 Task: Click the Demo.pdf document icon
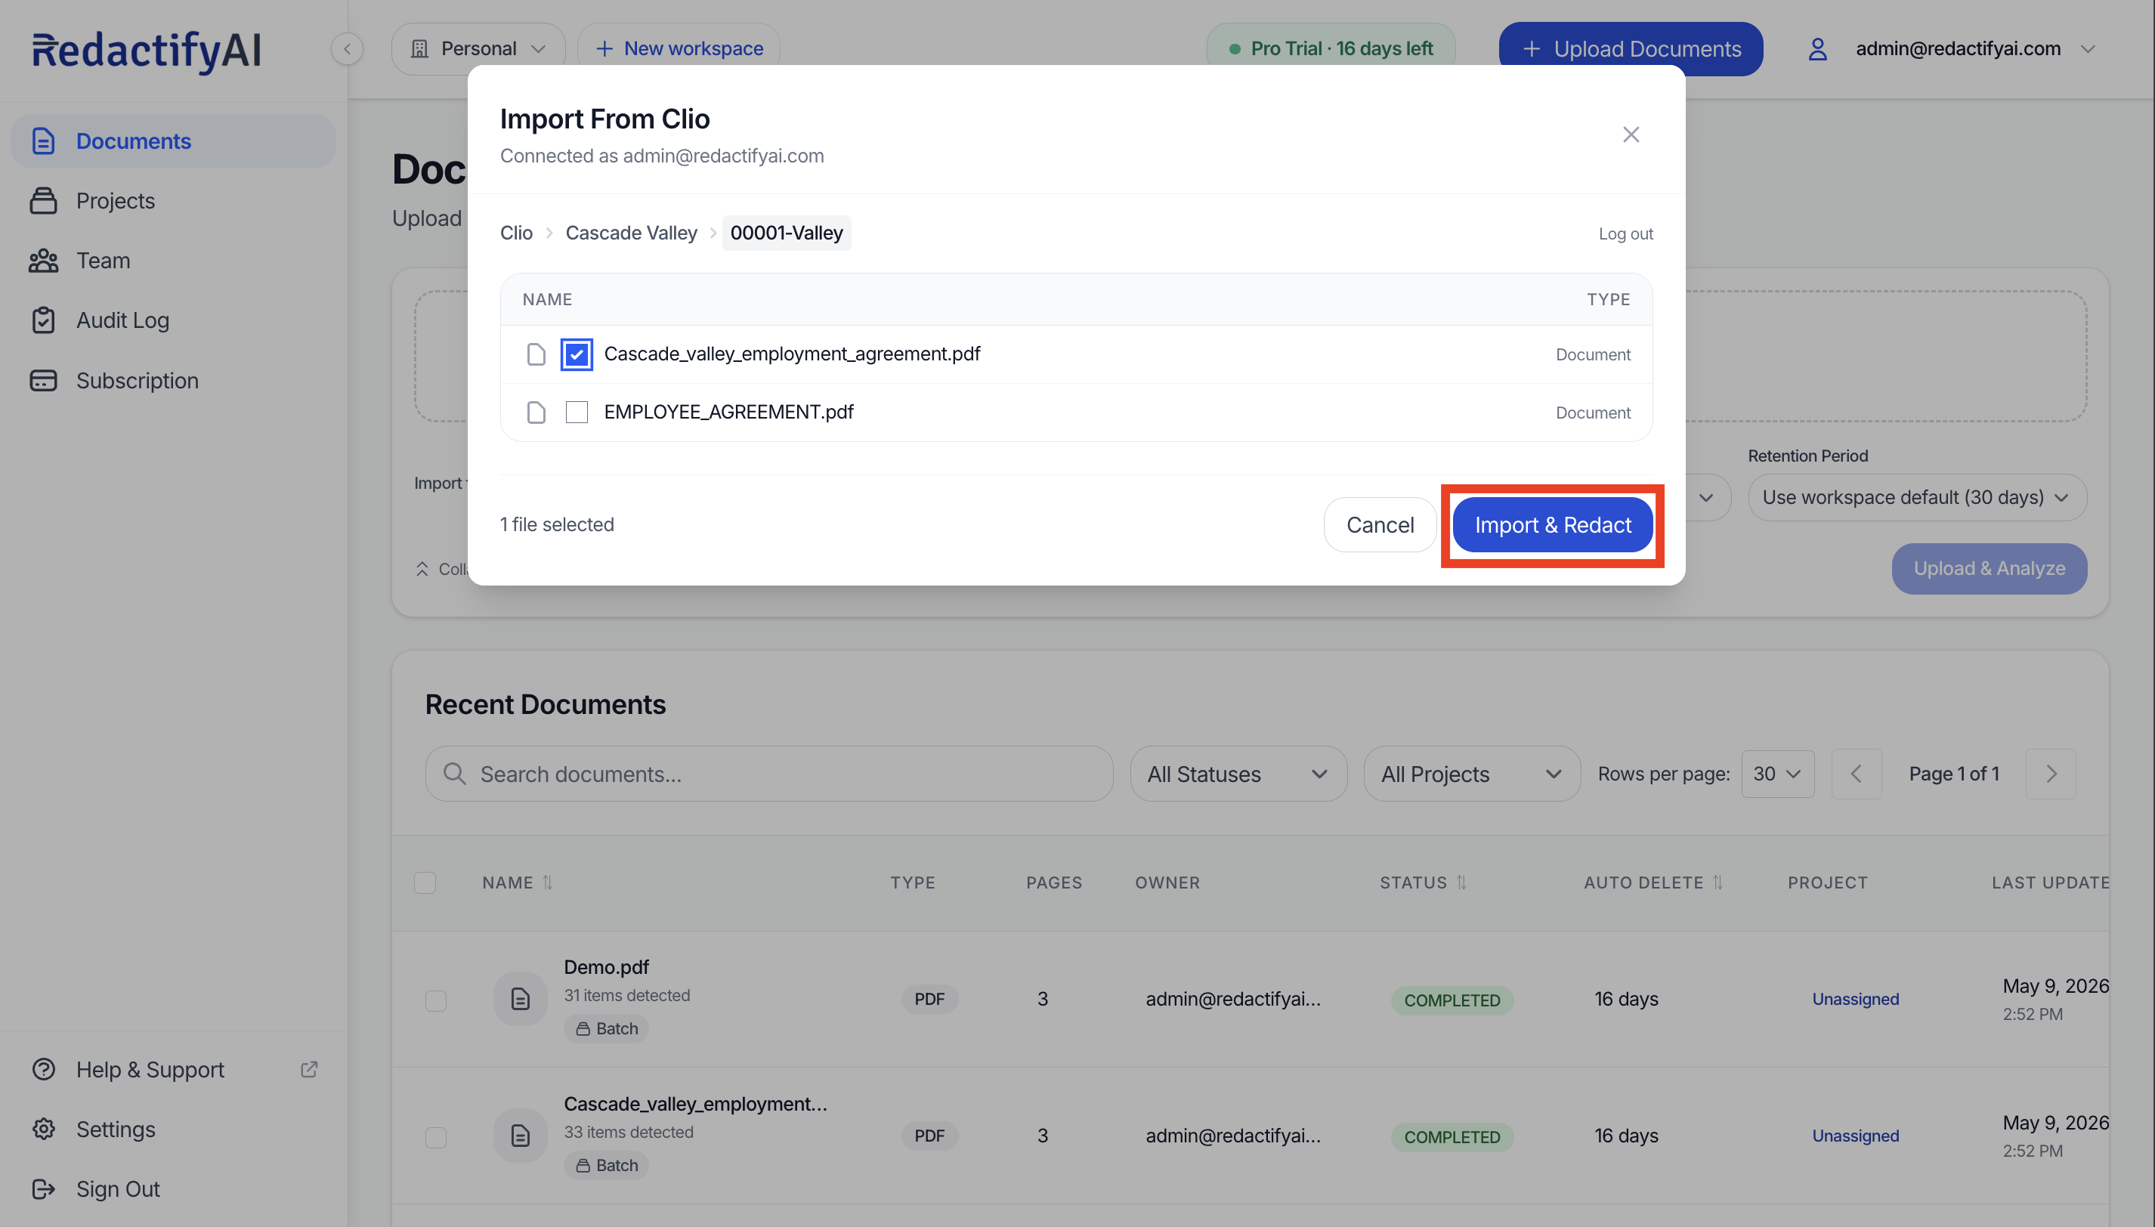[520, 1000]
